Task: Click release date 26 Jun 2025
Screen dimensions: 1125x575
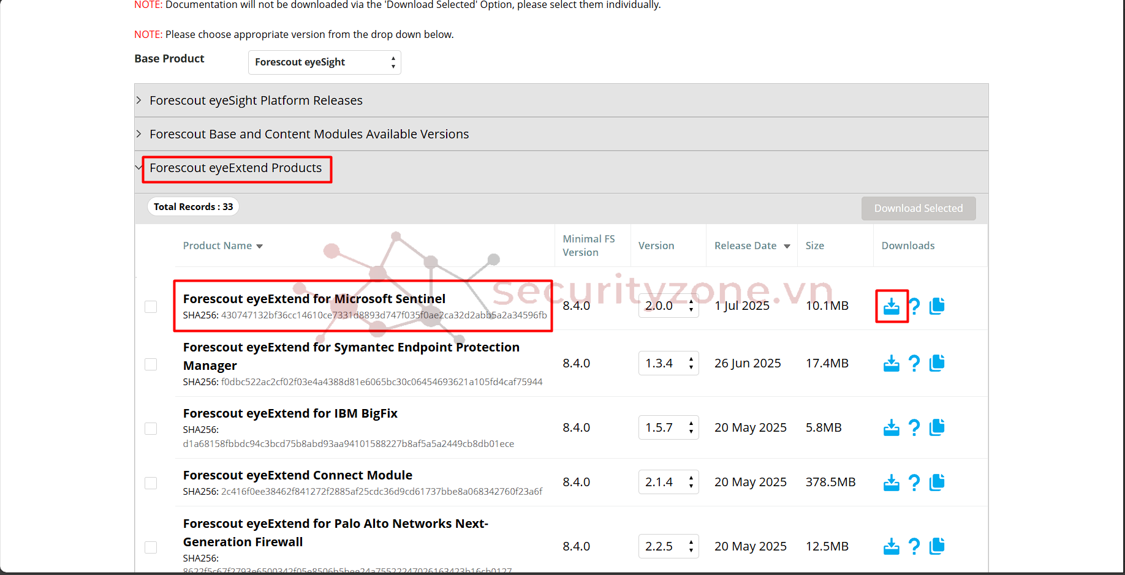Action: click(748, 363)
